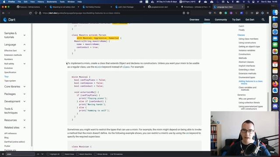Expand Samples & tutorials in the sidebar
The height and width of the screenshot is (157, 280).
pyautogui.click(x=24, y=35)
